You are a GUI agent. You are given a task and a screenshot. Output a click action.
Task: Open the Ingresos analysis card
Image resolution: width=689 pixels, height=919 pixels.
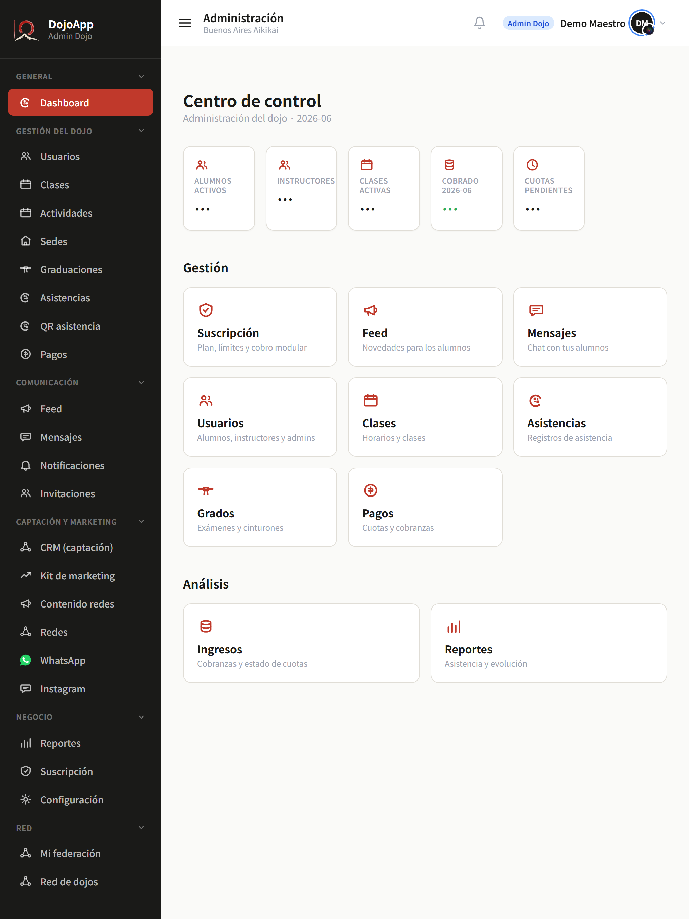point(301,643)
